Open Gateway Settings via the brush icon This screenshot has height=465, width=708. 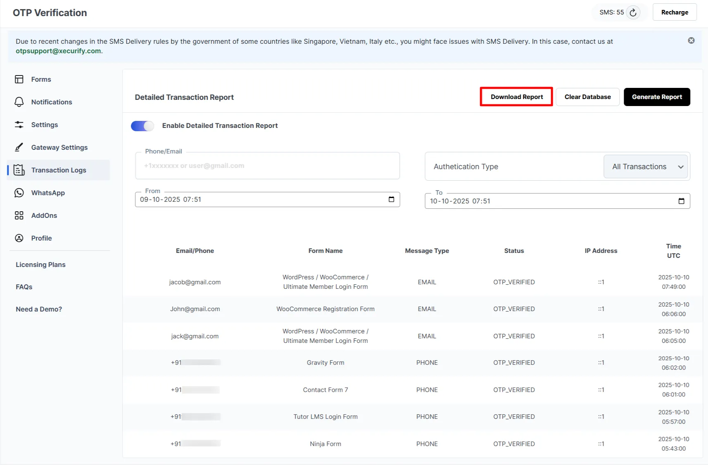click(19, 147)
